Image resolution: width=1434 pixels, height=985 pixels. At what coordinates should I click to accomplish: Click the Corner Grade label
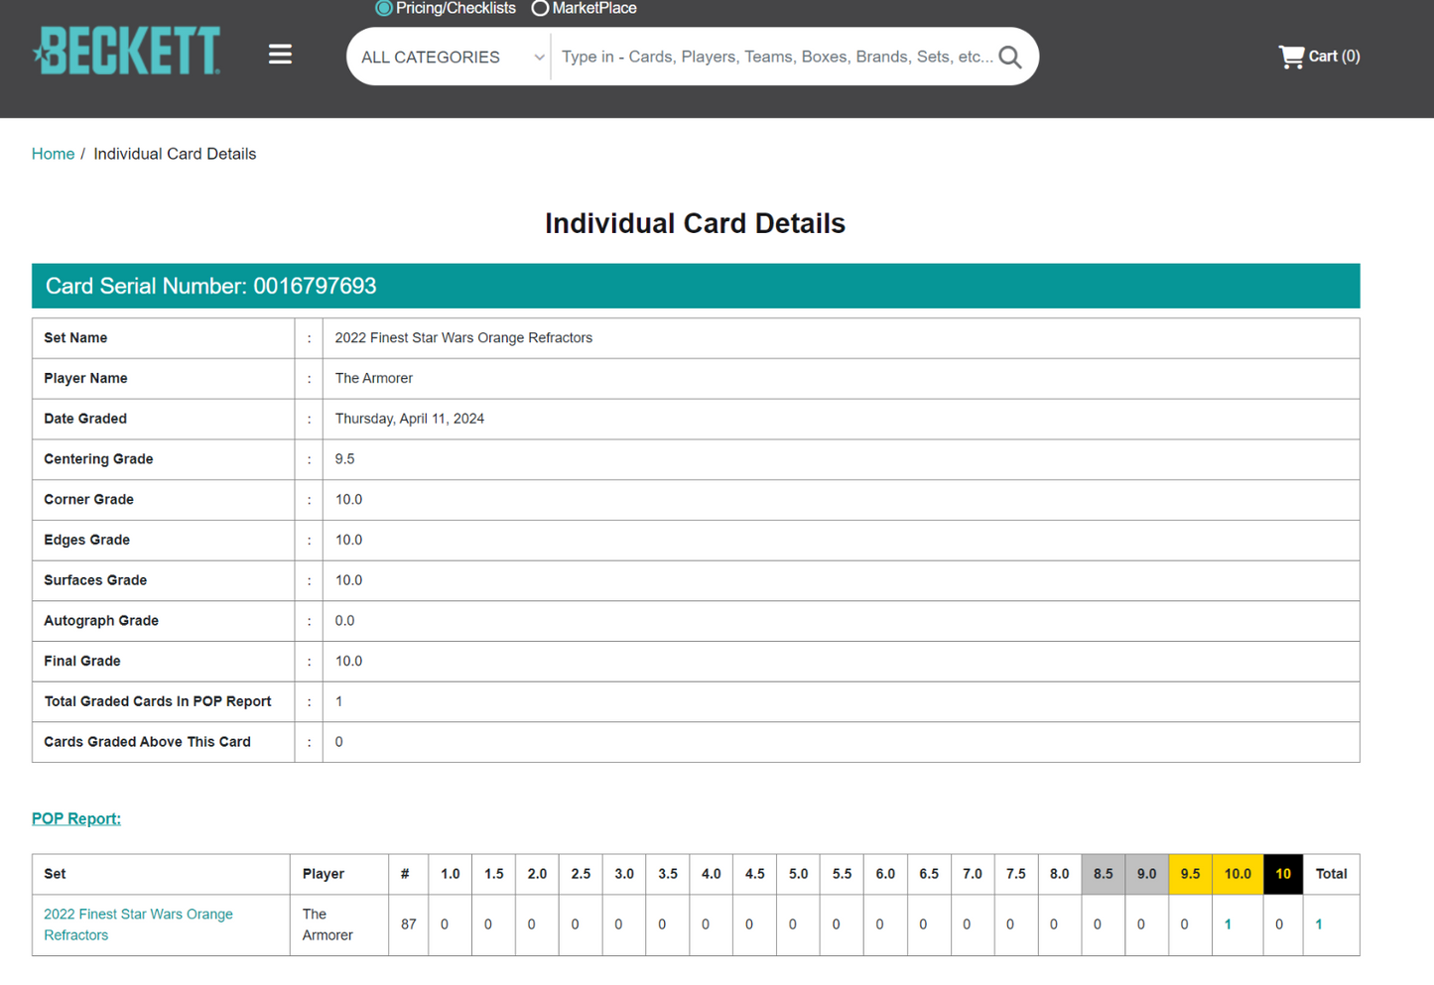point(88,500)
